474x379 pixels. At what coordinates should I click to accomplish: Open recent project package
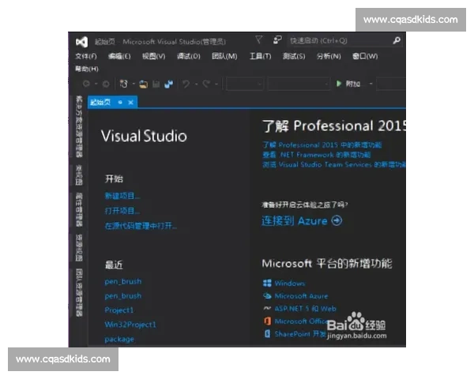119,340
